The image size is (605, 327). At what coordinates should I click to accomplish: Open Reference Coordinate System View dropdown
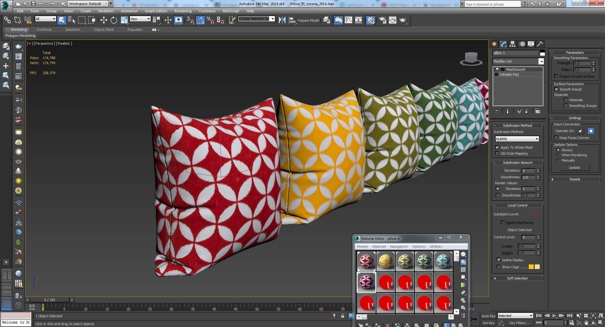pos(140,19)
